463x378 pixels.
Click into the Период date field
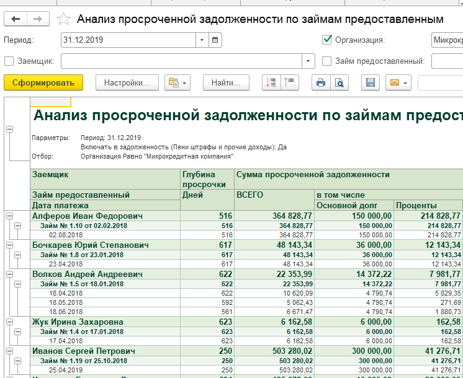pyautogui.click(x=128, y=40)
